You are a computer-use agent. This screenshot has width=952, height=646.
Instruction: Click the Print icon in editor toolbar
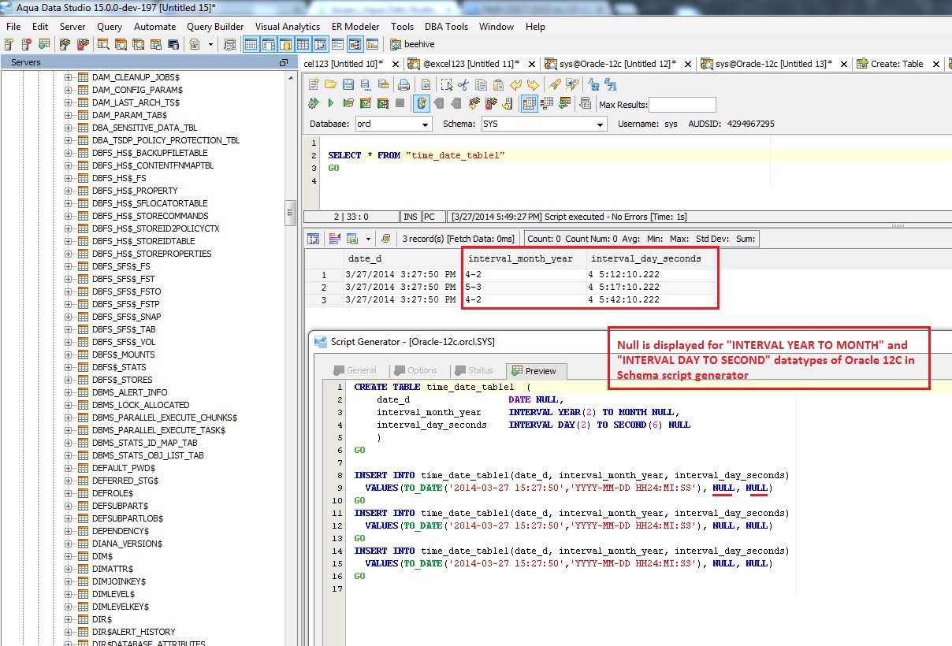(x=403, y=85)
